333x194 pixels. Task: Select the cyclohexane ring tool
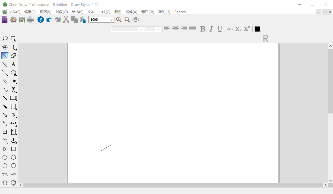click(x=13, y=157)
